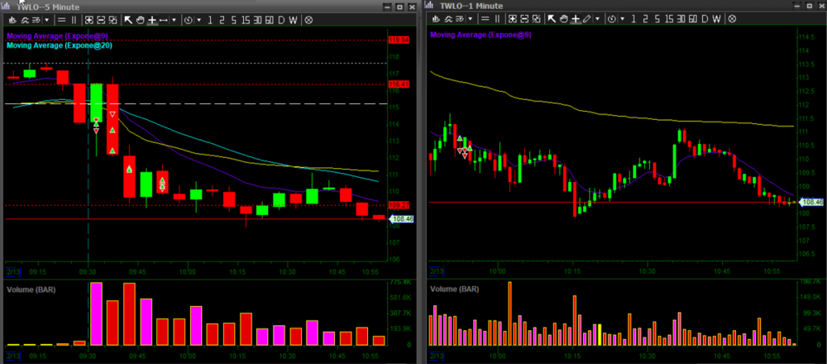The width and height of the screenshot is (827, 364).
Task: Click the first chart-type icon in 5 Minute toolbar
Action: pos(12,19)
